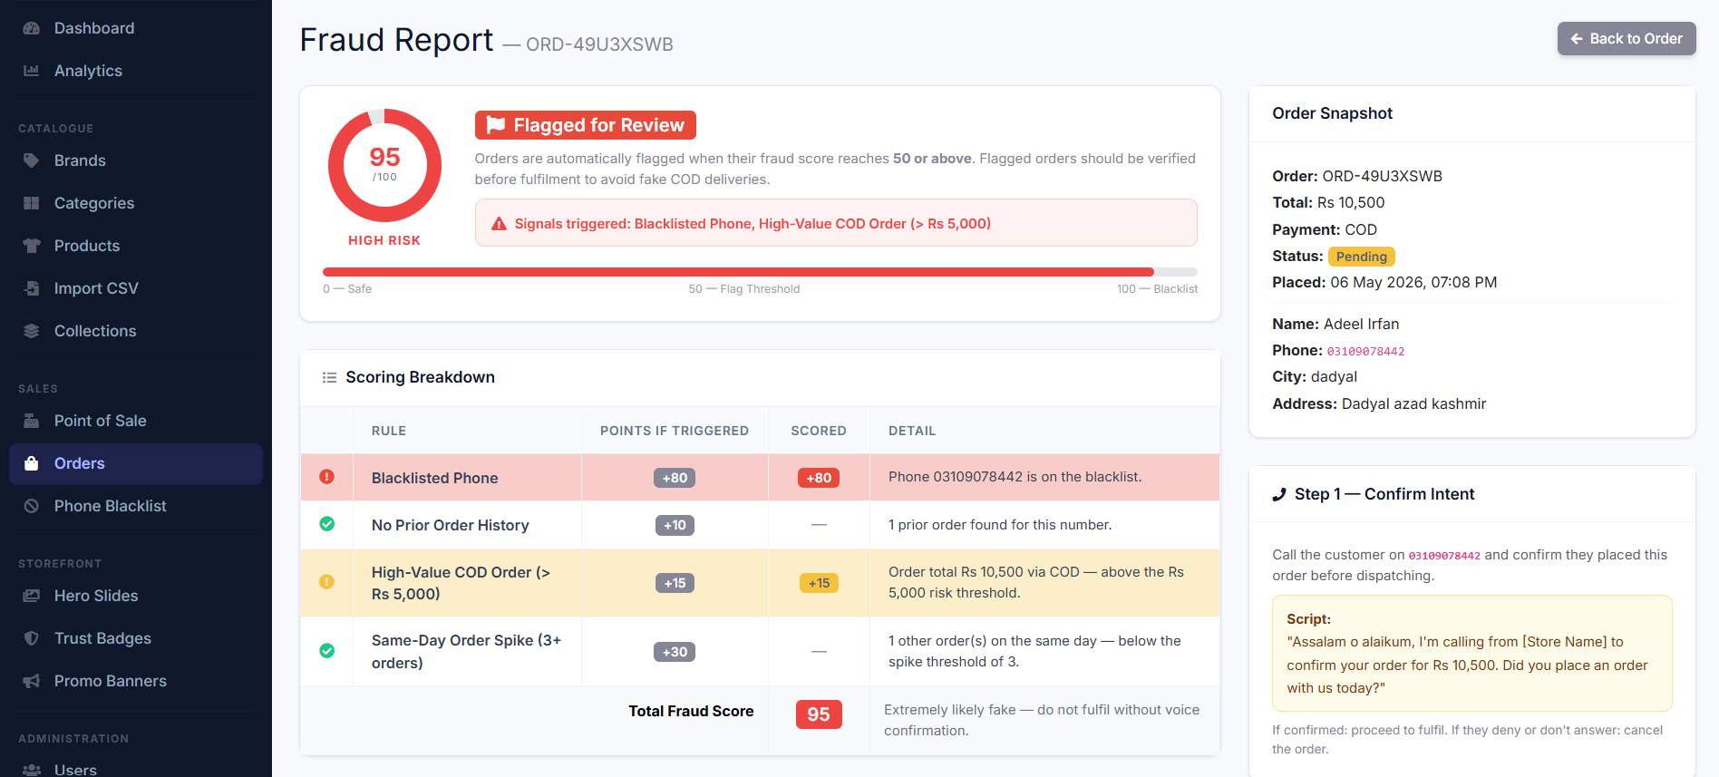Screen dimensions: 1719x777
Task: Click the Total Fraud Score label
Action: [691, 712]
